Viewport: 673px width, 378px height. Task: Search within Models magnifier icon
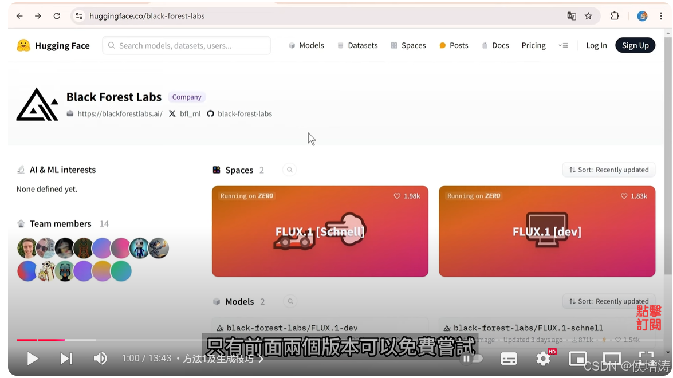(290, 302)
